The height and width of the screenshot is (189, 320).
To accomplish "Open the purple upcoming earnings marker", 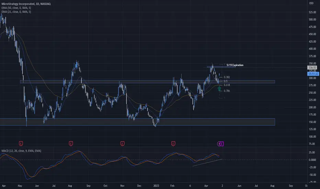I will (222, 144).
